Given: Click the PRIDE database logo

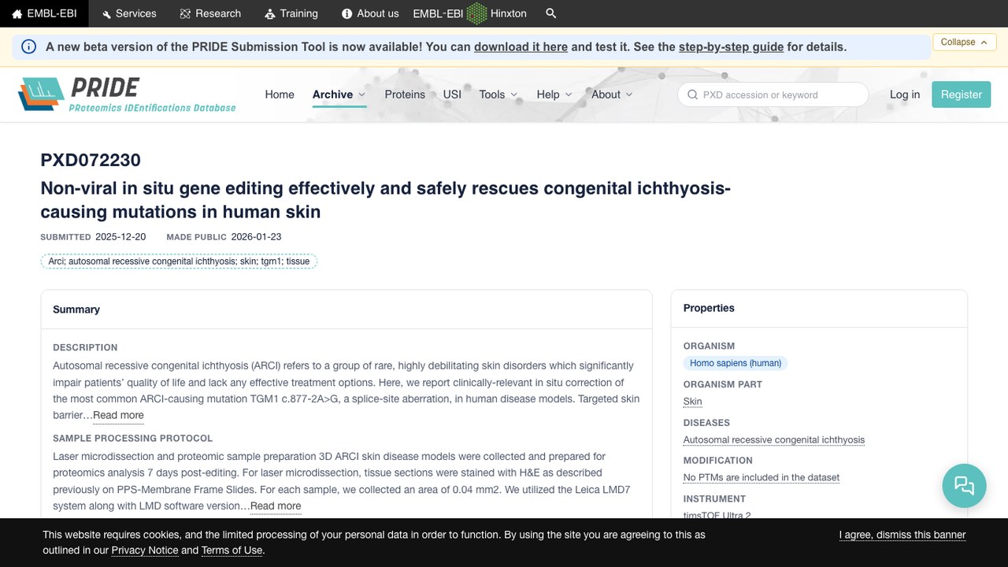Looking at the screenshot, I should tap(127, 94).
